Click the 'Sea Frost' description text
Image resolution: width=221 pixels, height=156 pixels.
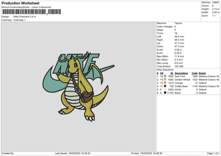(x=180, y=76)
